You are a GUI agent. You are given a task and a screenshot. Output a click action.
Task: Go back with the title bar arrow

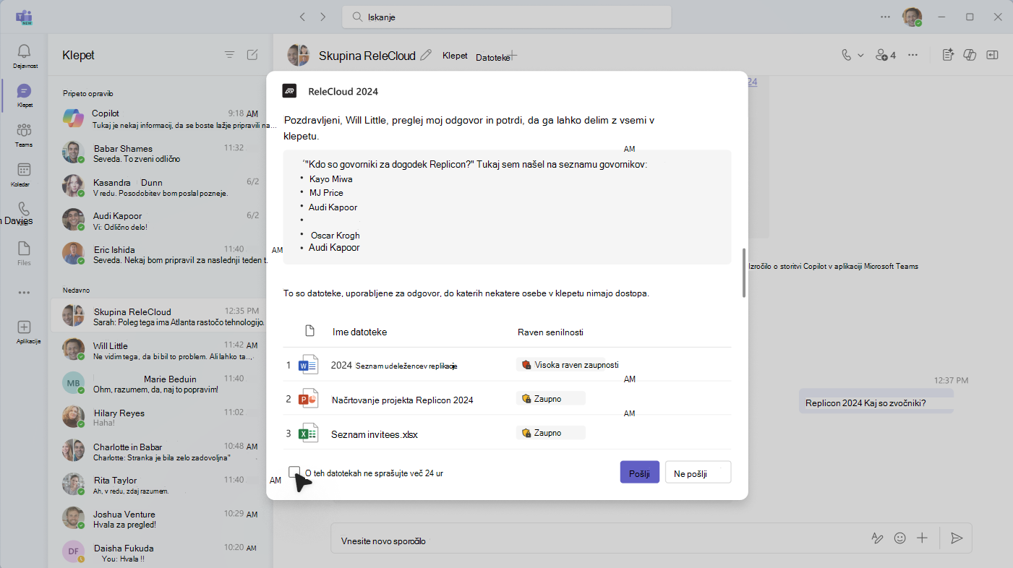point(302,17)
